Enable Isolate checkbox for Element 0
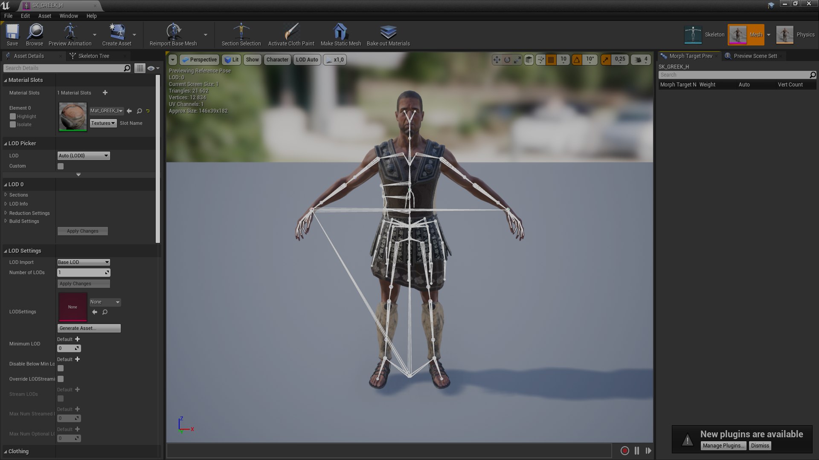Viewport: 819px width, 460px height. pos(13,124)
